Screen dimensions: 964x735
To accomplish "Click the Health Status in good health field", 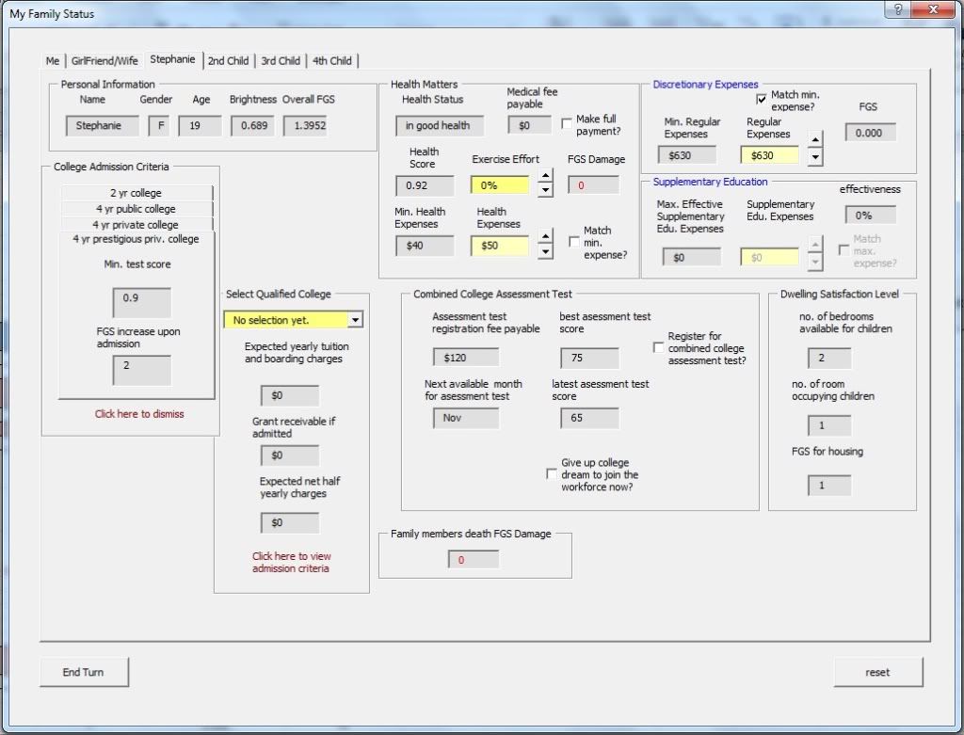I will 440,125.
